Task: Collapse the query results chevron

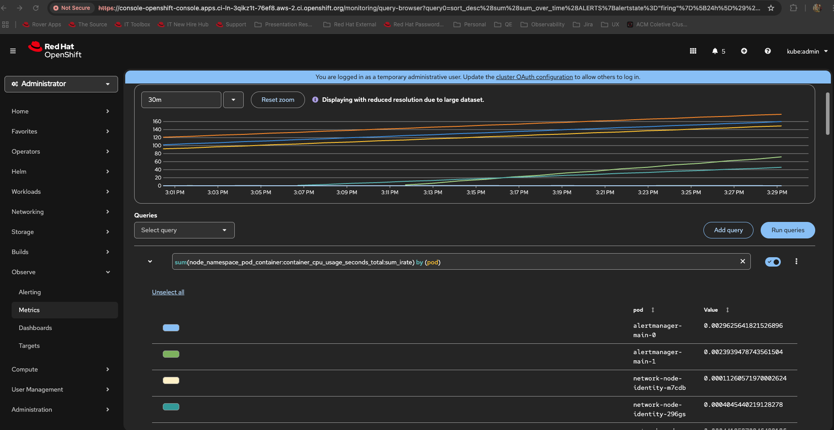Action: coord(150,261)
